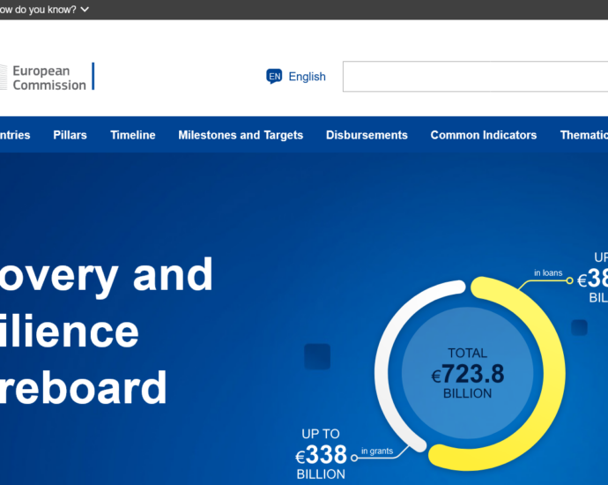Open Common Indicators page
This screenshot has width=608, height=485.
pos(484,135)
